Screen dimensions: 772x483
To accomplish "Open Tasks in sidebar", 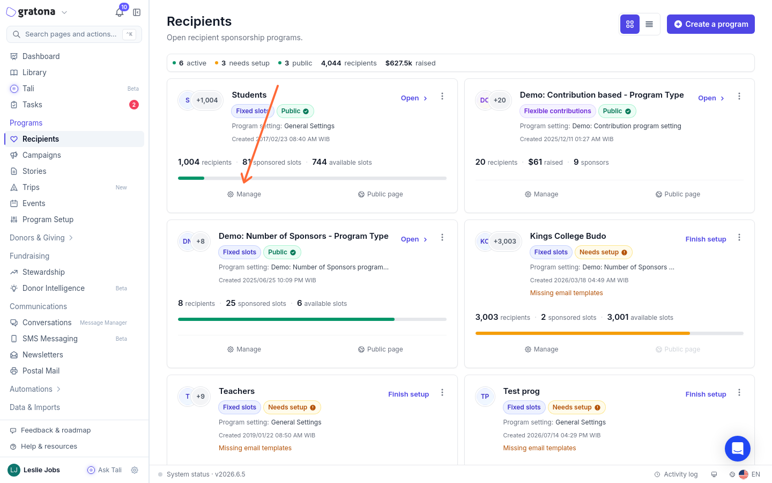I will (74, 105).
